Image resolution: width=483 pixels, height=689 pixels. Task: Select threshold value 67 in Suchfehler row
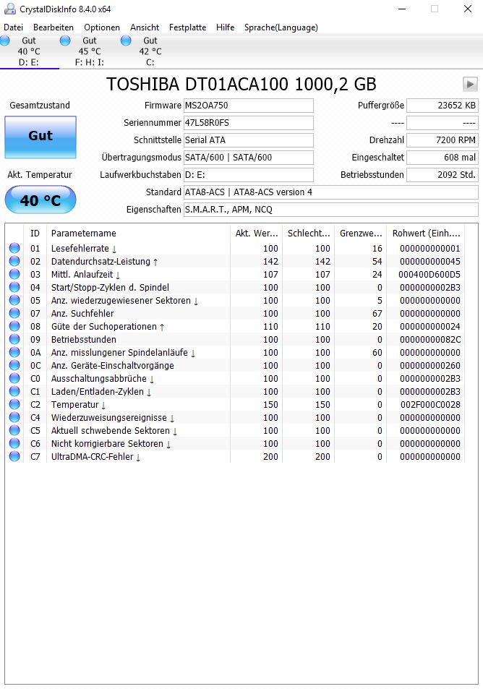[377, 314]
